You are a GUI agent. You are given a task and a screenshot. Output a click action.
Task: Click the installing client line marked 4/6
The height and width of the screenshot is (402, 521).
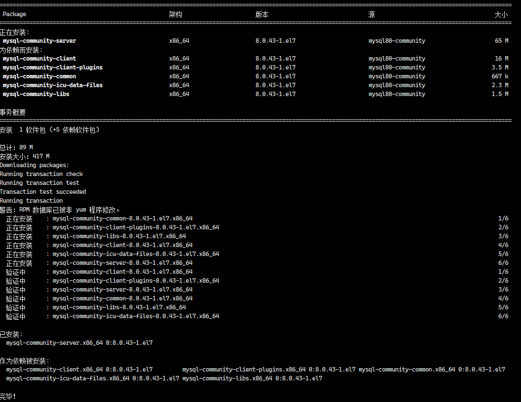tap(257, 245)
